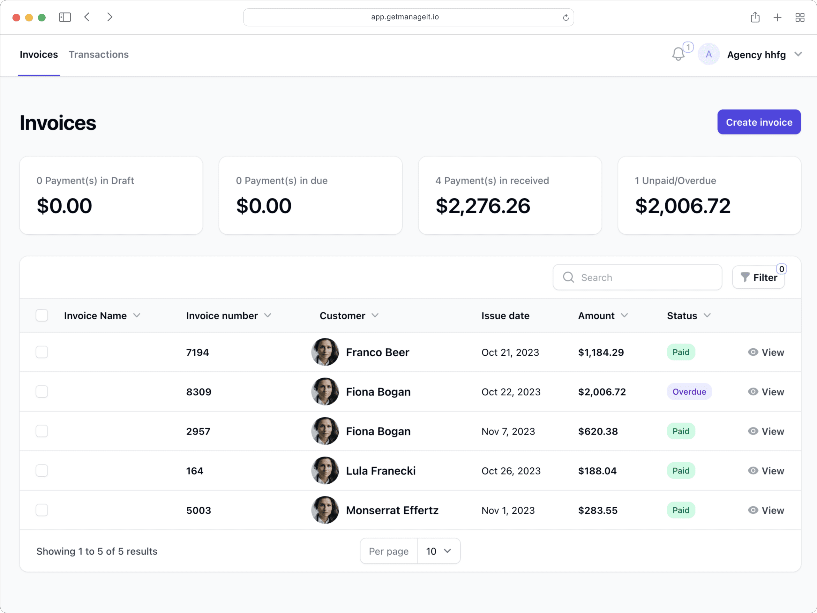Sort by the Status column chevron

(x=707, y=315)
